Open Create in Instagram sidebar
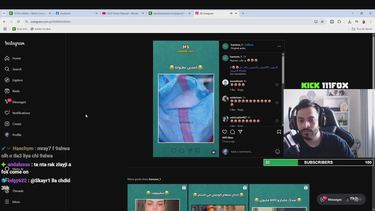 pos(13,124)
